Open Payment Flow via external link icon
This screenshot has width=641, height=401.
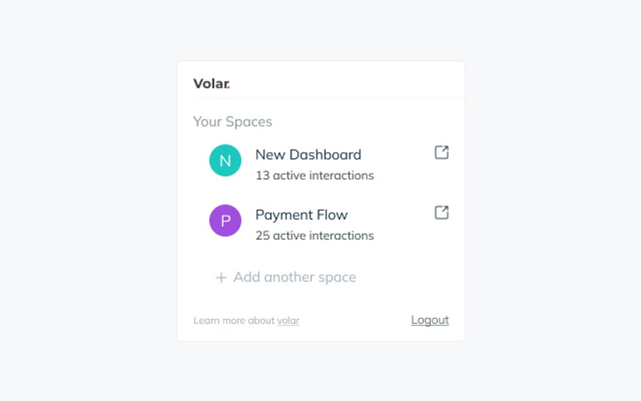point(442,213)
